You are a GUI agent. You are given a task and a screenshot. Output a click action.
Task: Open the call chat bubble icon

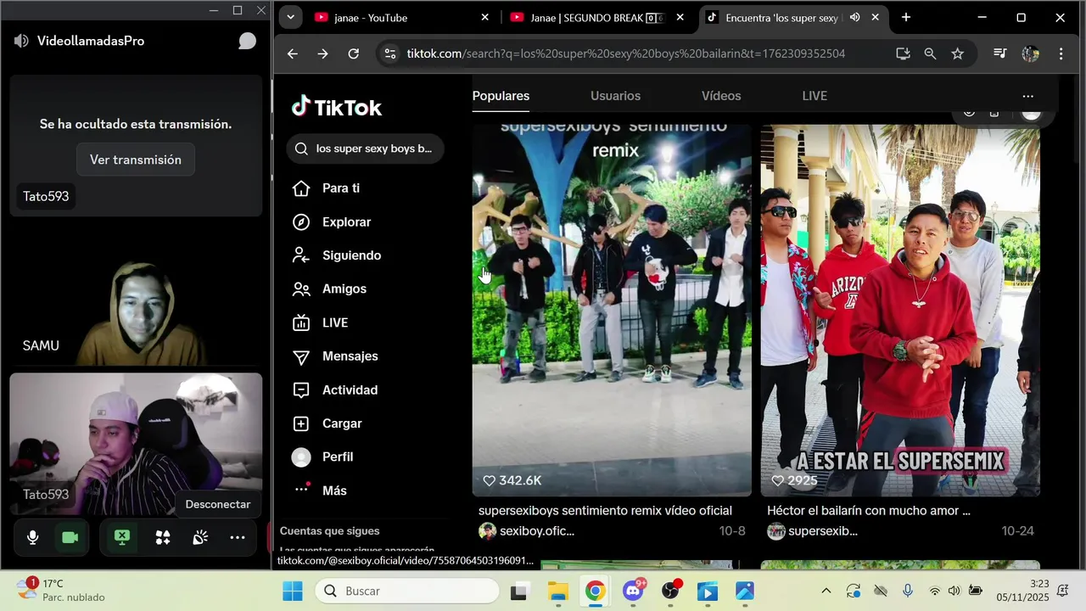[247, 41]
